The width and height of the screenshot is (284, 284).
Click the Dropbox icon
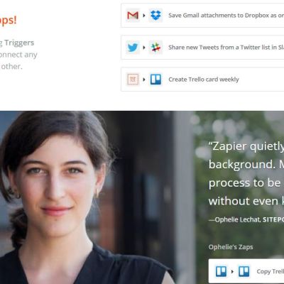(x=155, y=16)
